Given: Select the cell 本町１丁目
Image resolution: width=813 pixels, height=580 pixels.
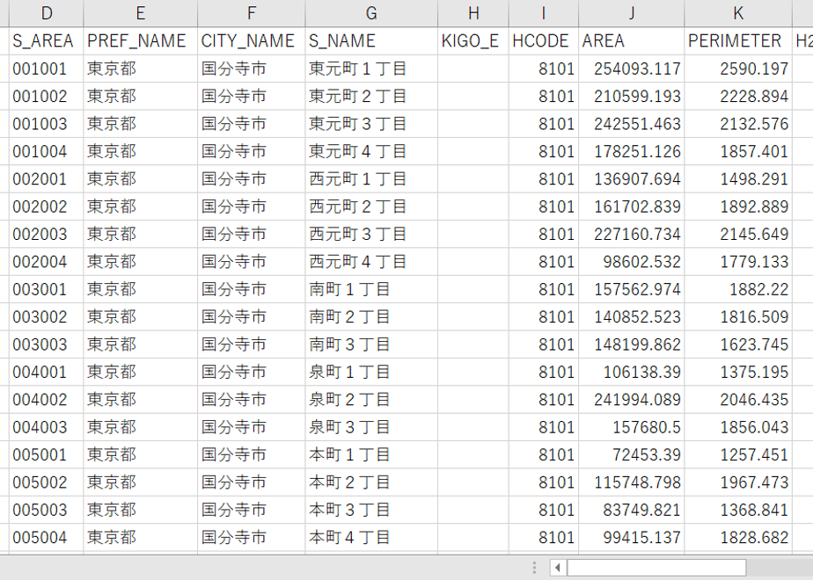Looking at the screenshot, I should pyautogui.click(x=371, y=454).
